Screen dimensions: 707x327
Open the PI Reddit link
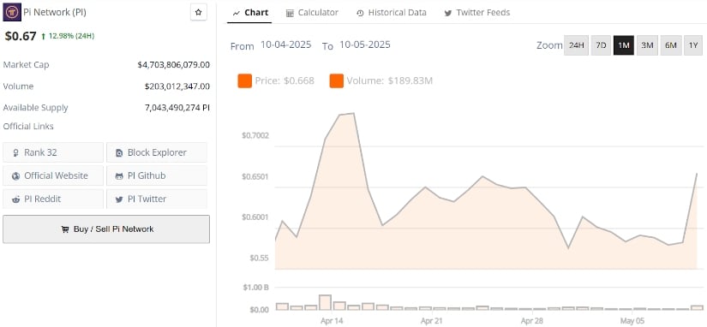coord(53,199)
